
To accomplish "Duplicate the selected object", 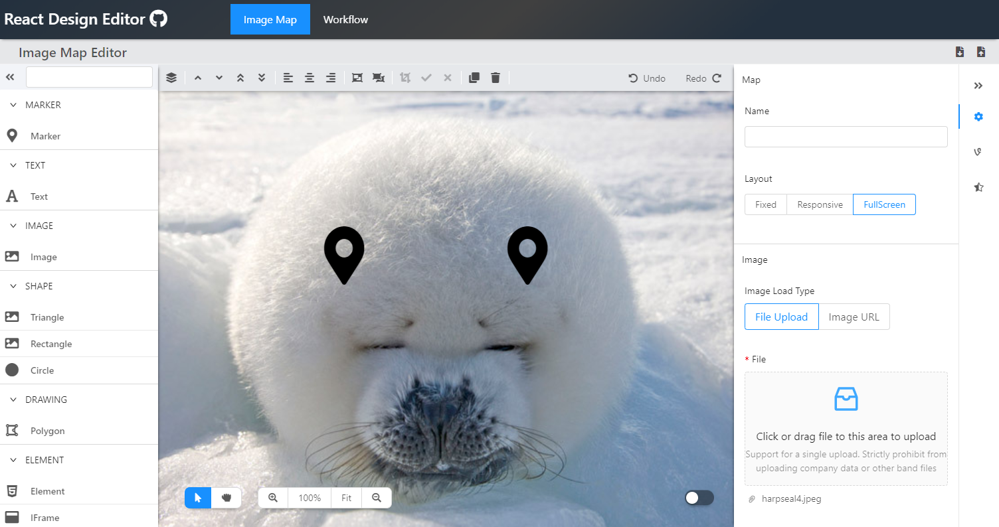I will point(474,78).
